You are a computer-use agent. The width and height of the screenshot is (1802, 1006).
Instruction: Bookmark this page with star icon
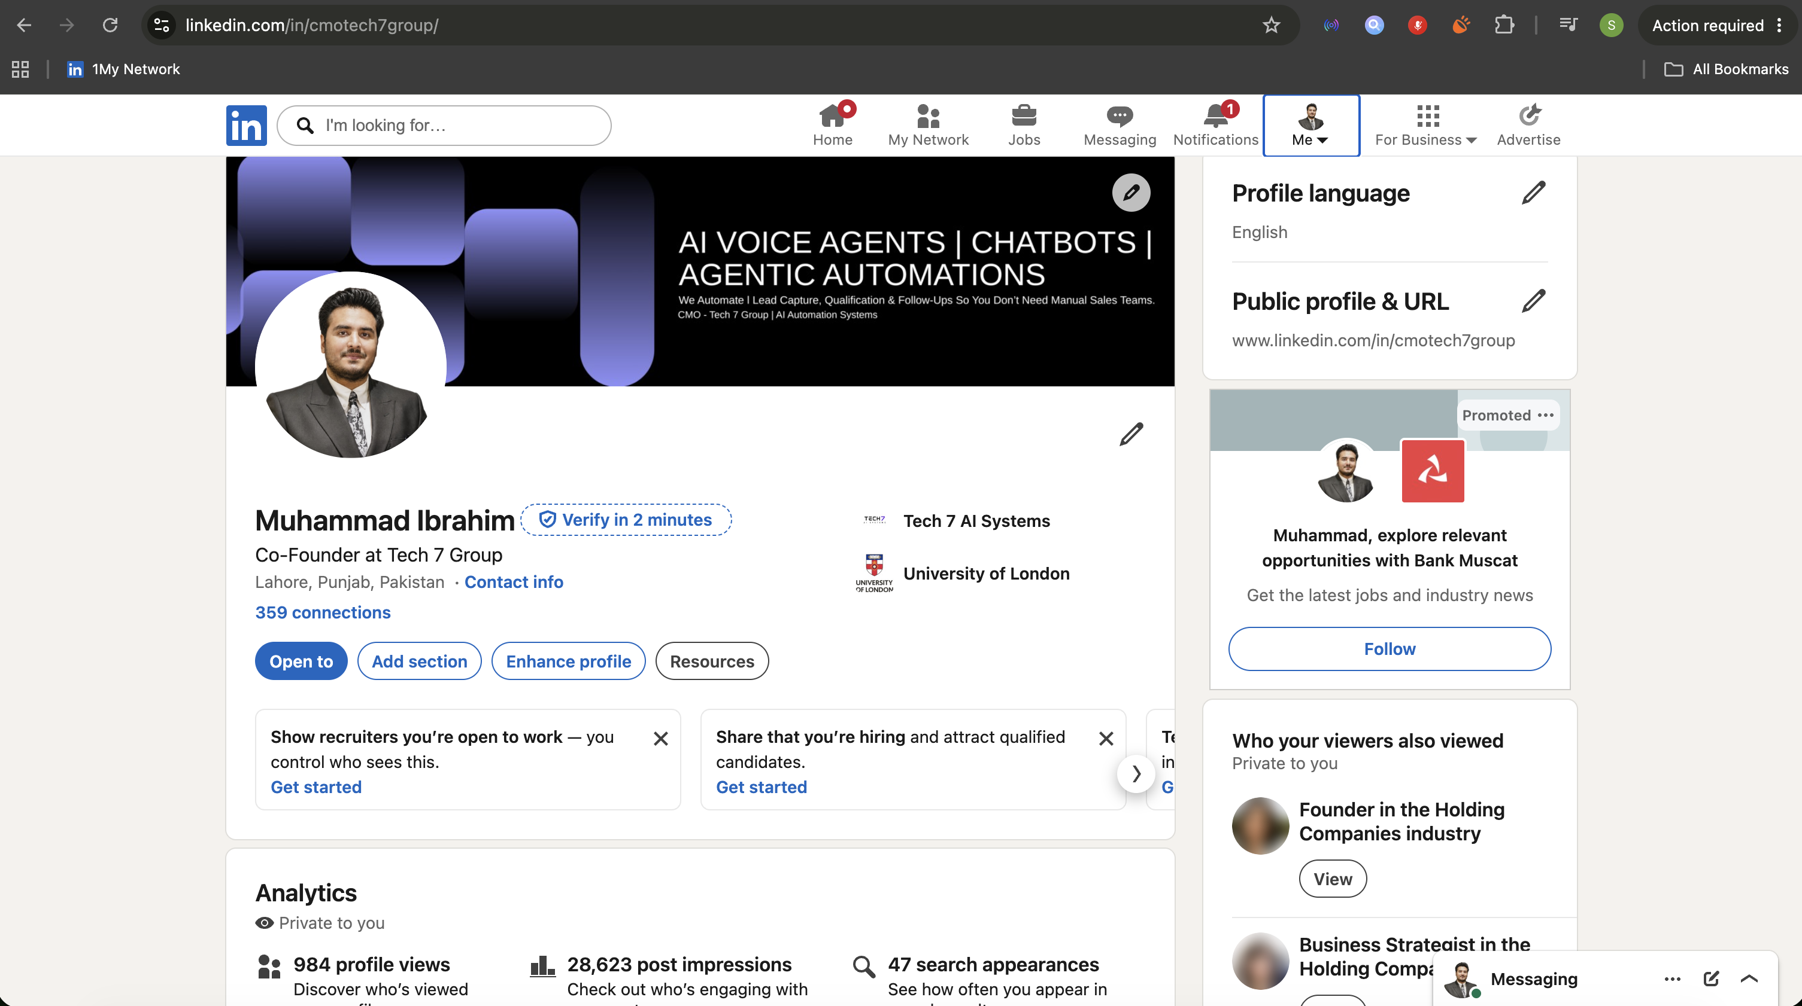[1271, 25]
